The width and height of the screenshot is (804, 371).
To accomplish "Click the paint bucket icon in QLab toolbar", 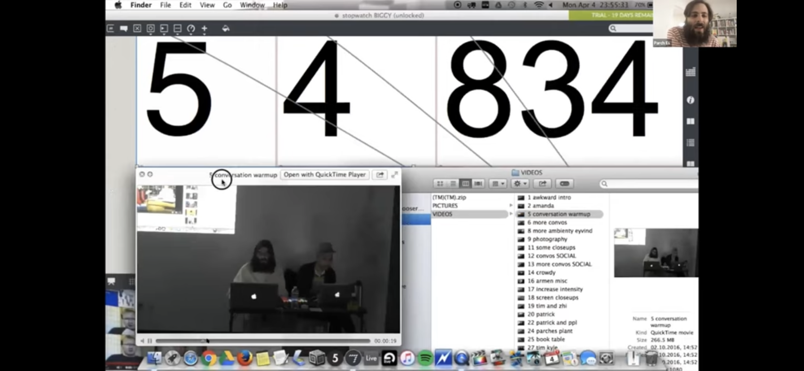I will tap(226, 28).
